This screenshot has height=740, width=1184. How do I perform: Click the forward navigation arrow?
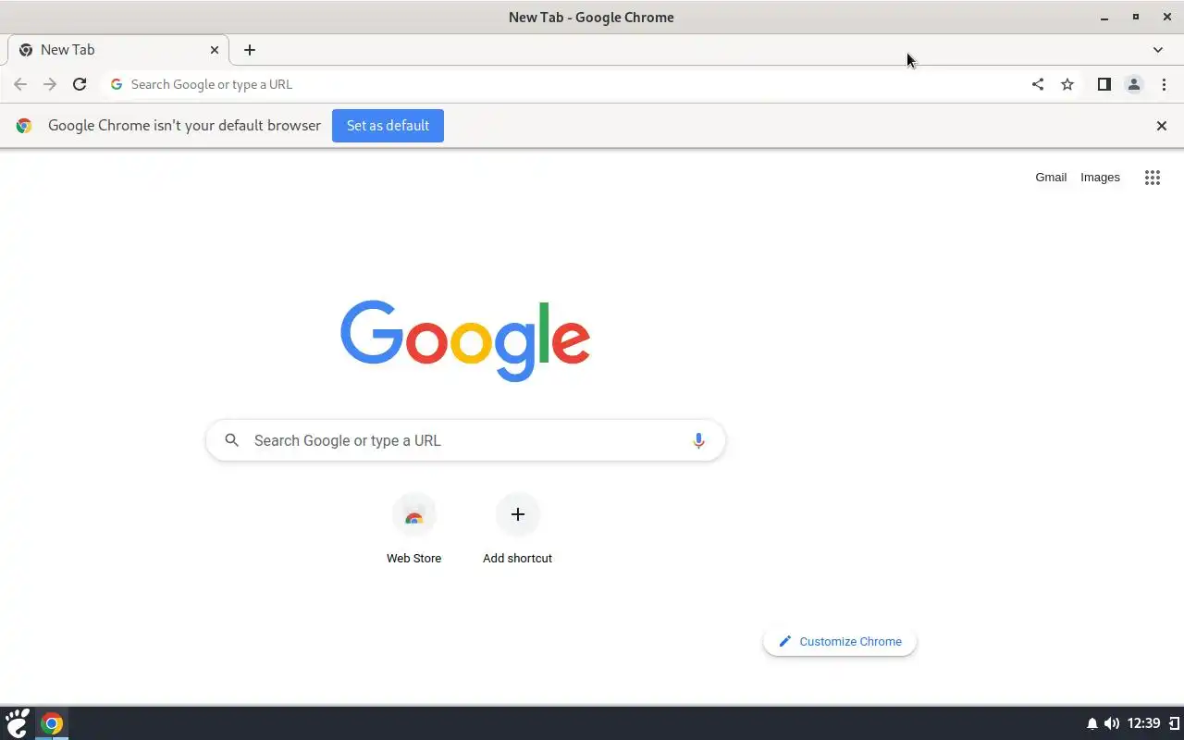tap(50, 84)
